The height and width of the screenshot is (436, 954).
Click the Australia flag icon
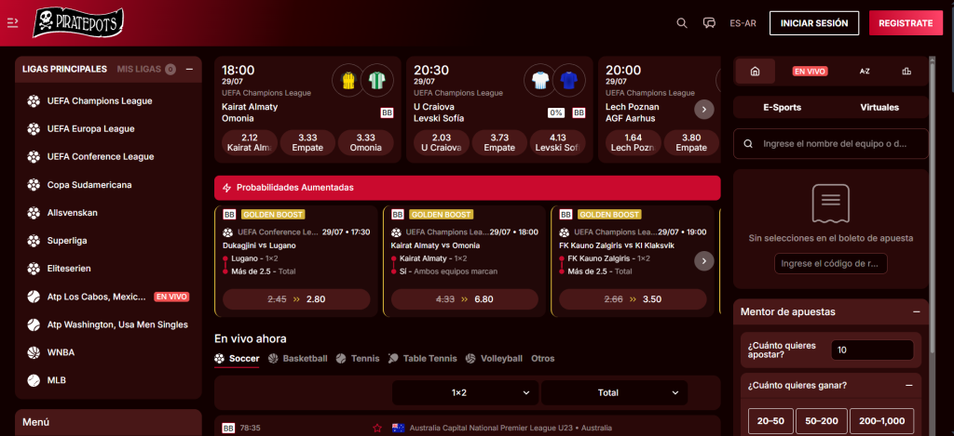399,429
